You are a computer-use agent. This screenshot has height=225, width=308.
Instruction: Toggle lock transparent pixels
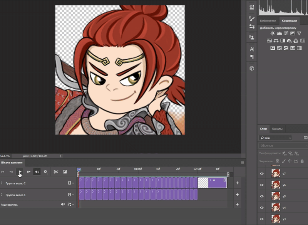[278, 161]
